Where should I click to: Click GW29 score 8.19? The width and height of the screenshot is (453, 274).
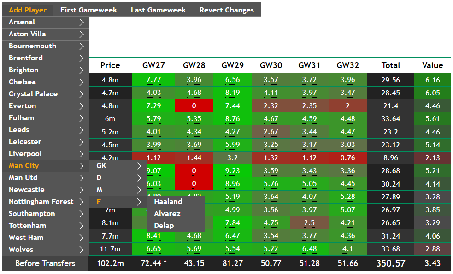(233, 93)
